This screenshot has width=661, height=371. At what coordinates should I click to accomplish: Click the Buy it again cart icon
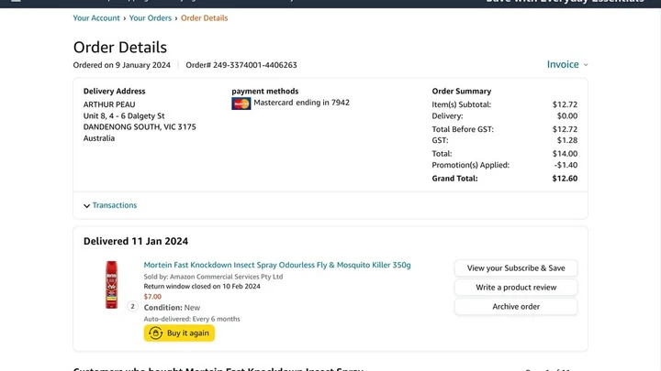155,333
